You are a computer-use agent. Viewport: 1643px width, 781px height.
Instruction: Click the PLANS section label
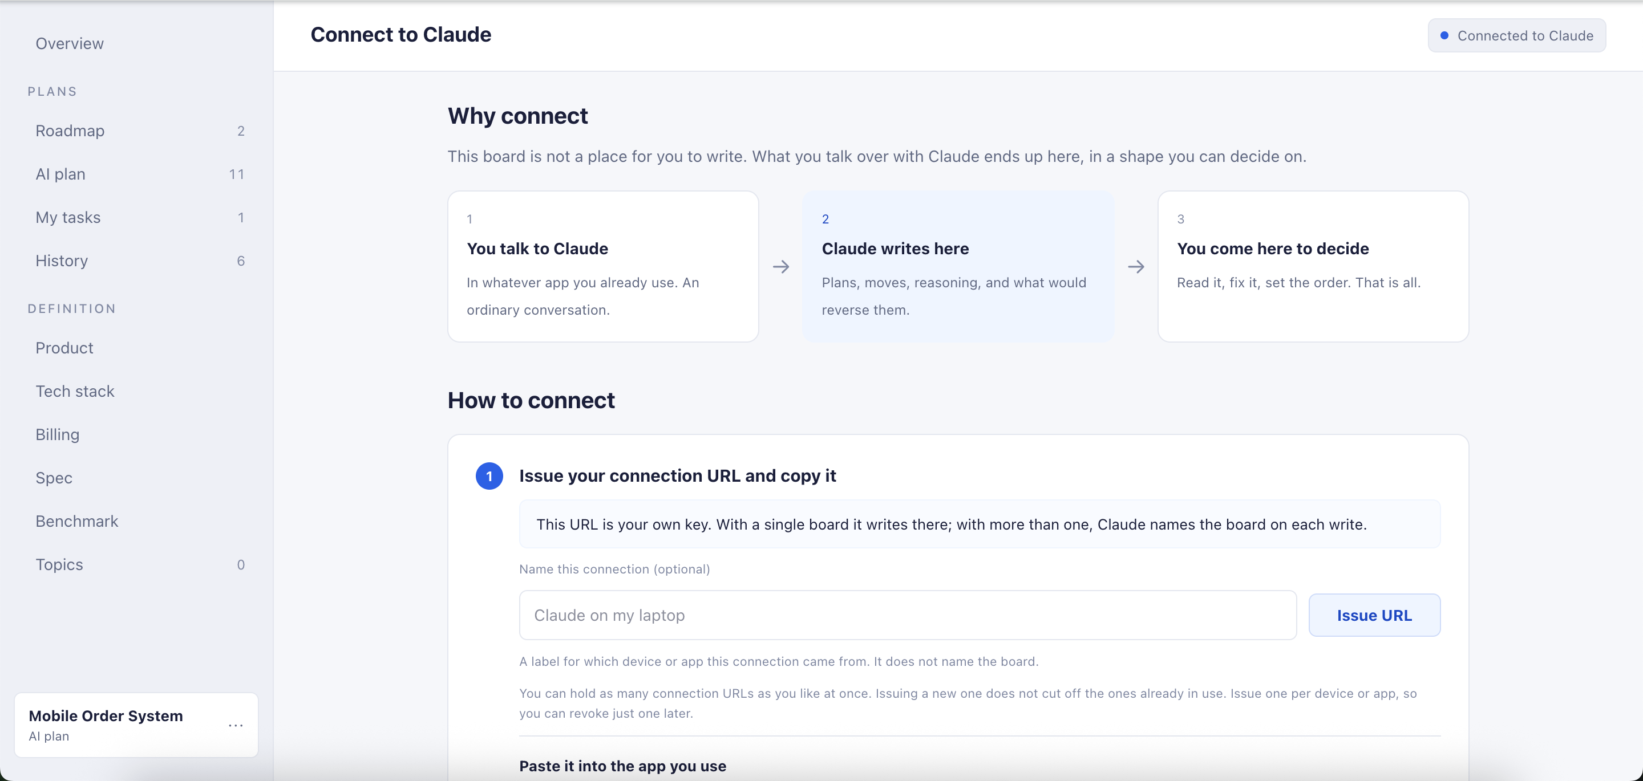tap(52, 91)
